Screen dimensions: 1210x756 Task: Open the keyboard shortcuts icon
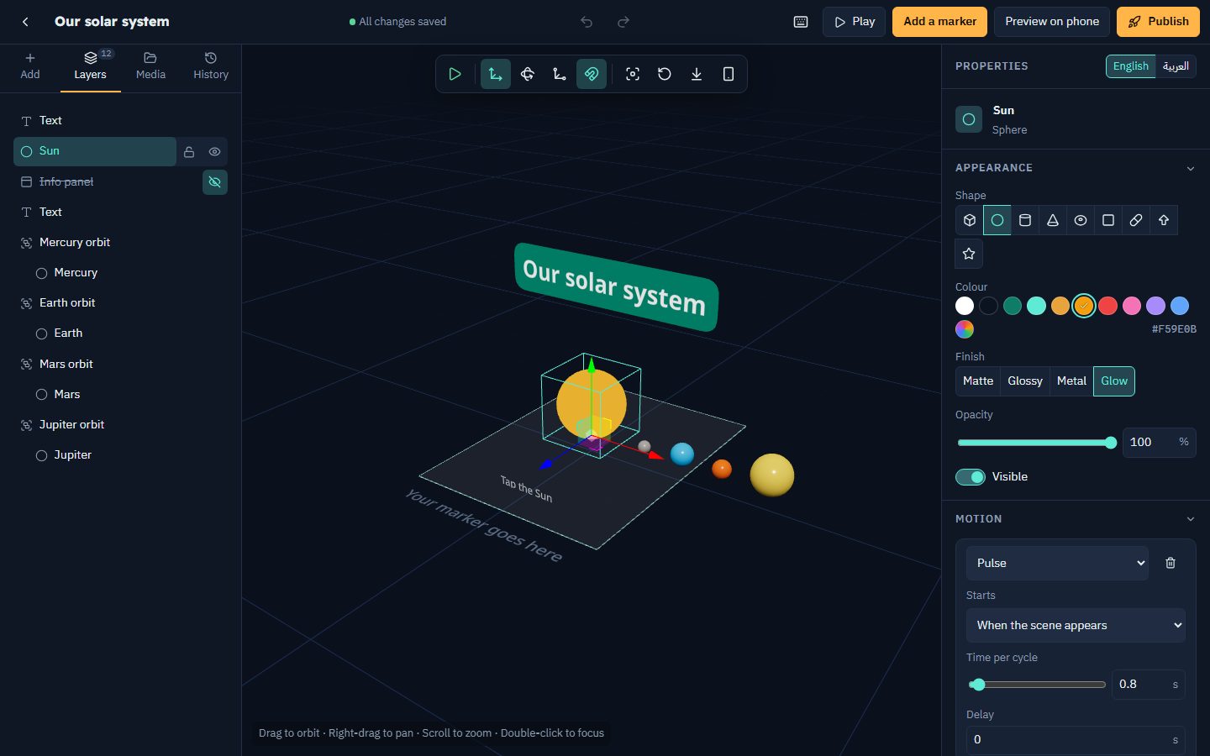coord(801,22)
